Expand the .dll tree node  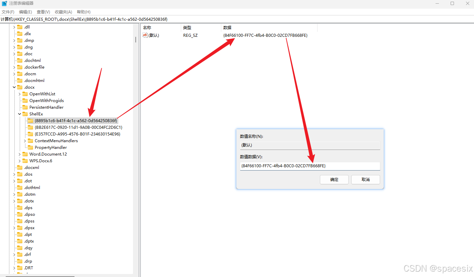point(14,27)
